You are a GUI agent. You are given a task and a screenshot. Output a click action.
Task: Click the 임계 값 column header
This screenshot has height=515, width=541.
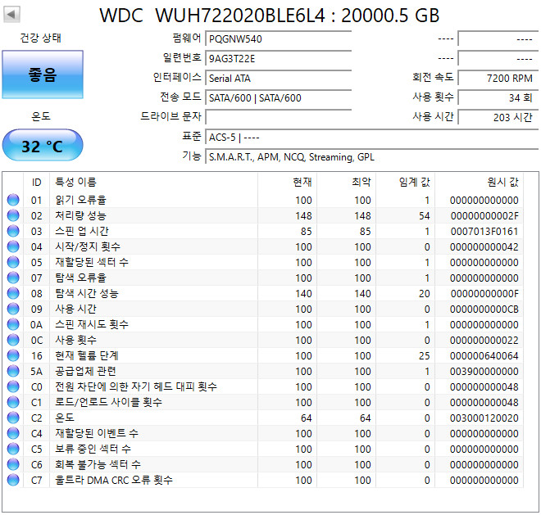405,182
